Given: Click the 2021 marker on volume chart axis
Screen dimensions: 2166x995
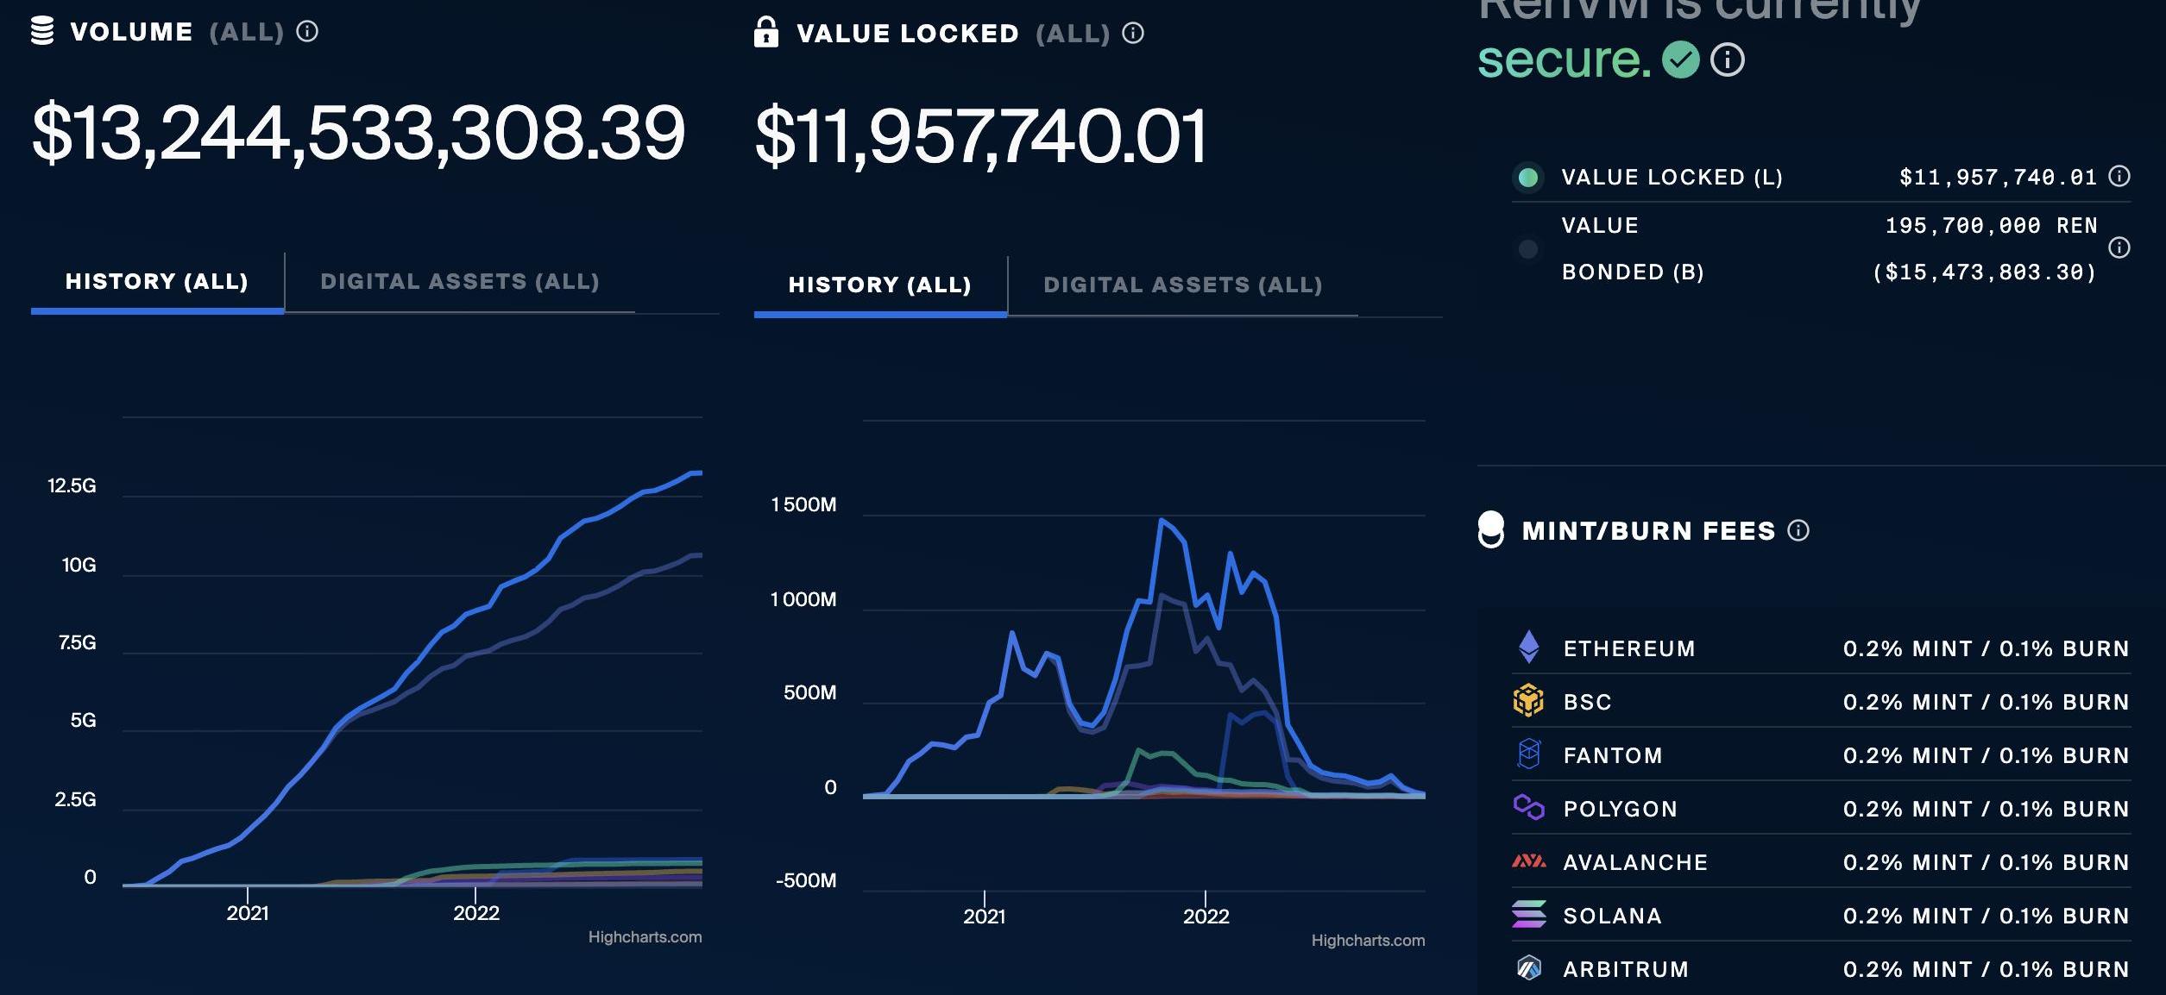Looking at the screenshot, I should pos(248,913).
